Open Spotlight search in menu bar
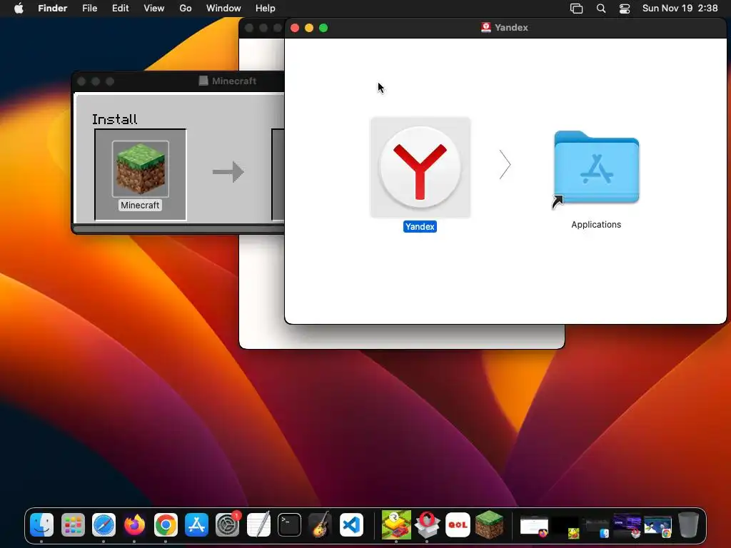The width and height of the screenshot is (731, 548). (601, 9)
